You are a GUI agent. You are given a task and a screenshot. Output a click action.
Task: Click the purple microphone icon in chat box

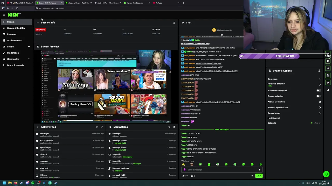click(x=184, y=170)
